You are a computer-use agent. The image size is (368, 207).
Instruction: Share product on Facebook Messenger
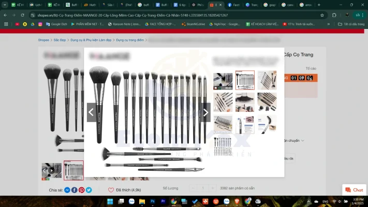point(67,190)
